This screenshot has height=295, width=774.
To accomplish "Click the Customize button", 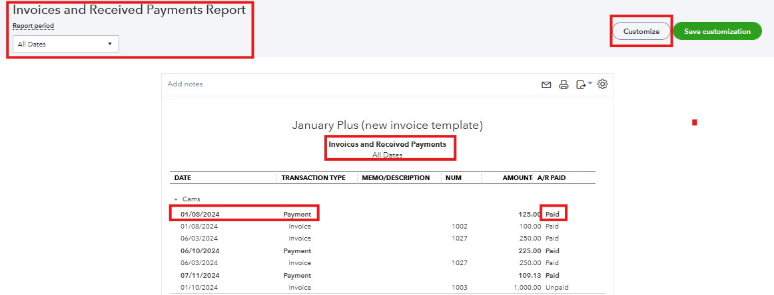I will click(x=641, y=31).
